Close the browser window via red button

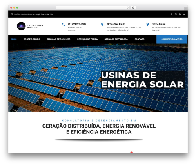(x=11, y=8)
